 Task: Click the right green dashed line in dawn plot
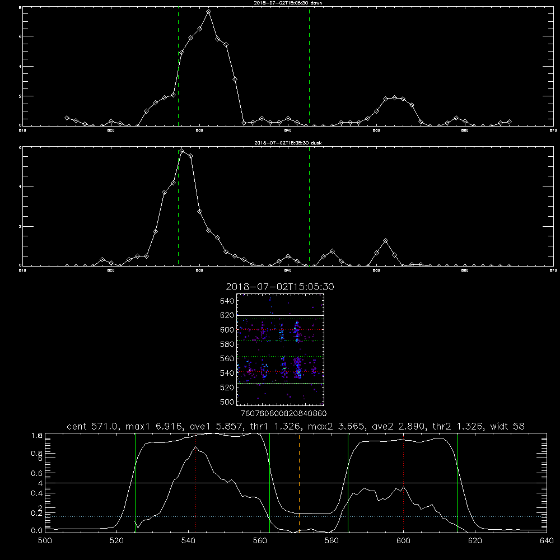click(x=309, y=66)
